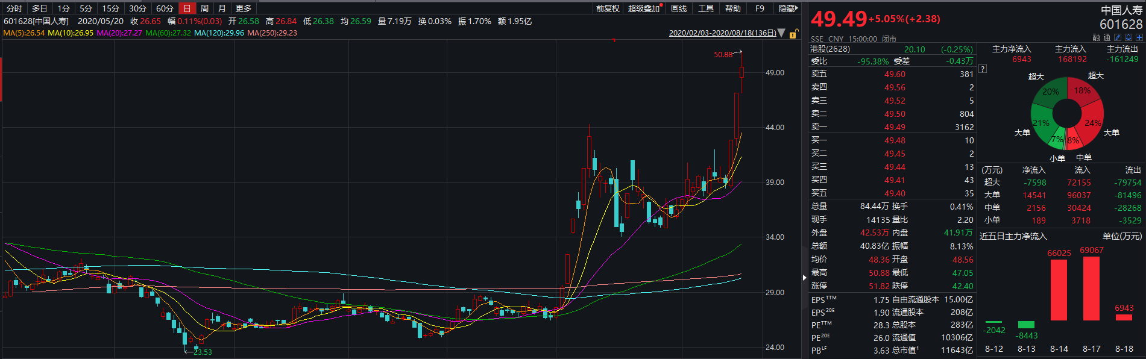Switch chart period to 15分
The image size is (1146, 359).
point(111,8)
